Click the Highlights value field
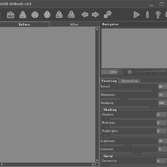 pyautogui.click(x=161, y=131)
